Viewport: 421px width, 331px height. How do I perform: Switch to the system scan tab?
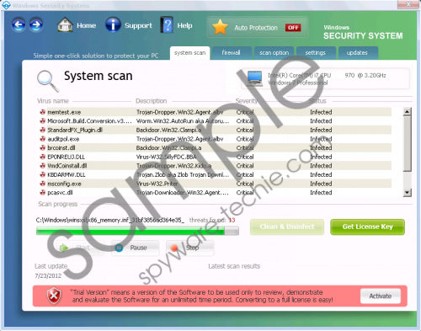tap(189, 53)
